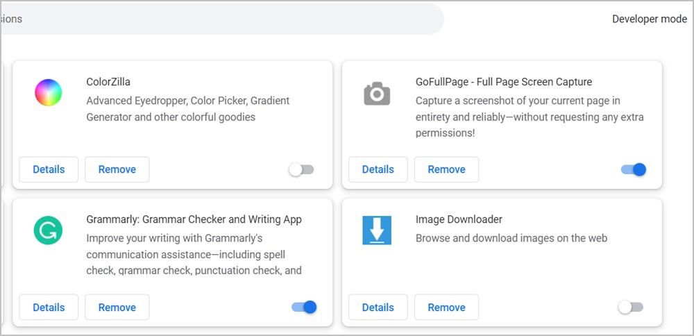
Task: Click the ColorZilla color wheel icon
Action: 49,92
